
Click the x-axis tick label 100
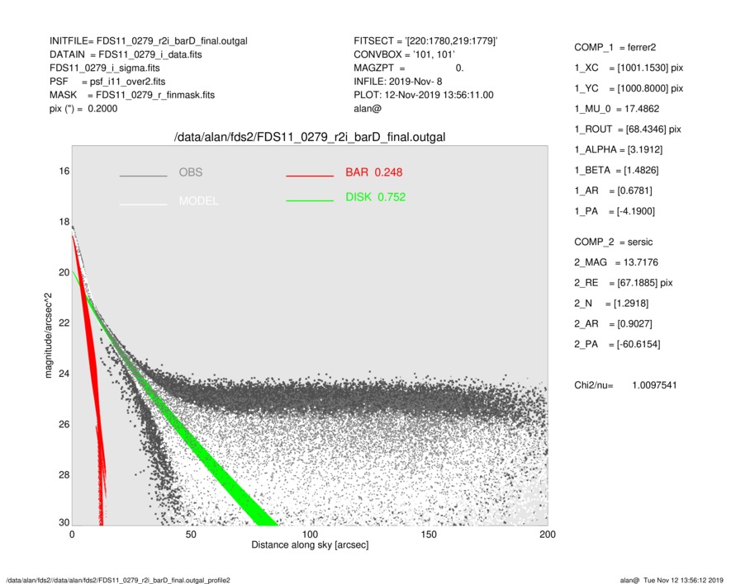point(310,535)
